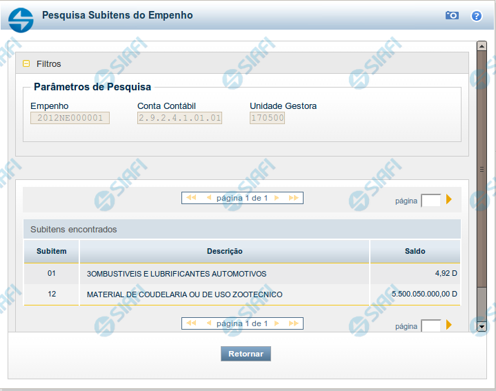Go to next page in top pagination

click(x=277, y=198)
